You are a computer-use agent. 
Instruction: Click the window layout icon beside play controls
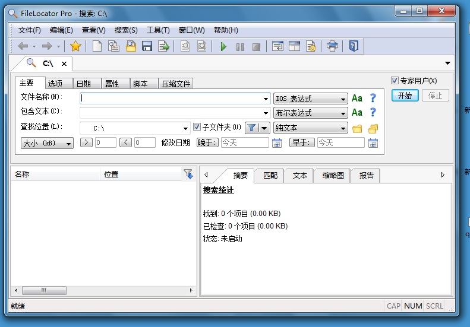[x=277, y=46]
